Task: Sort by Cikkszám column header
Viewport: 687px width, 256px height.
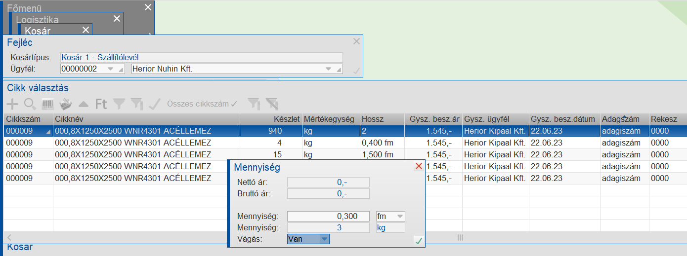Action: point(28,119)
